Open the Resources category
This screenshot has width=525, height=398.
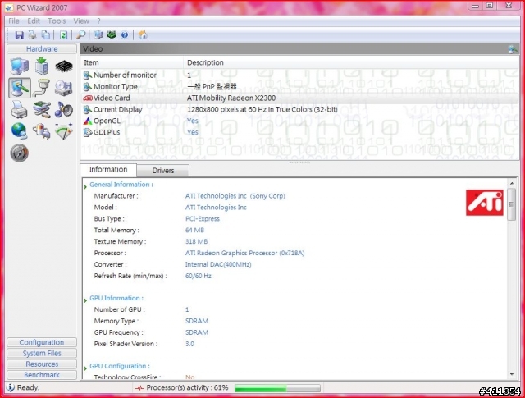click(42, 364)
